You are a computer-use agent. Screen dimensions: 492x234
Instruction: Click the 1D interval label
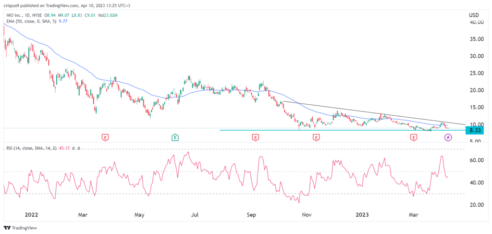(x=28, y=16)
